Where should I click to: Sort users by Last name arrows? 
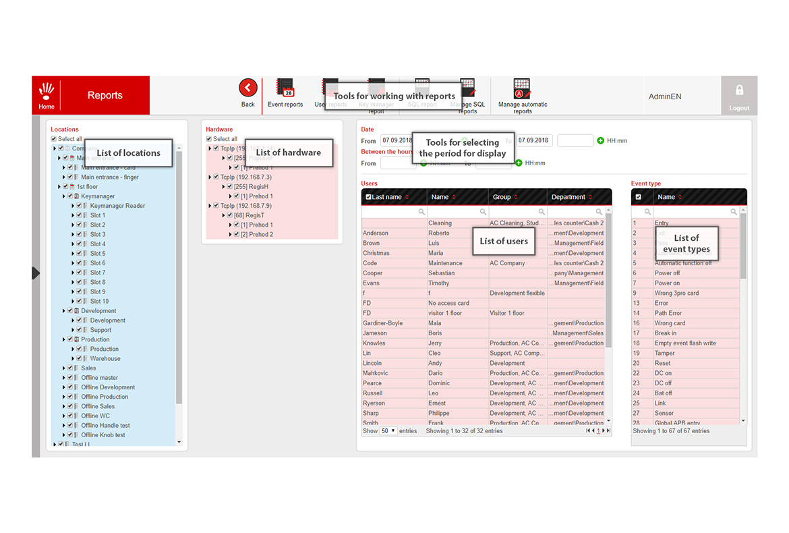coord(407,197)
